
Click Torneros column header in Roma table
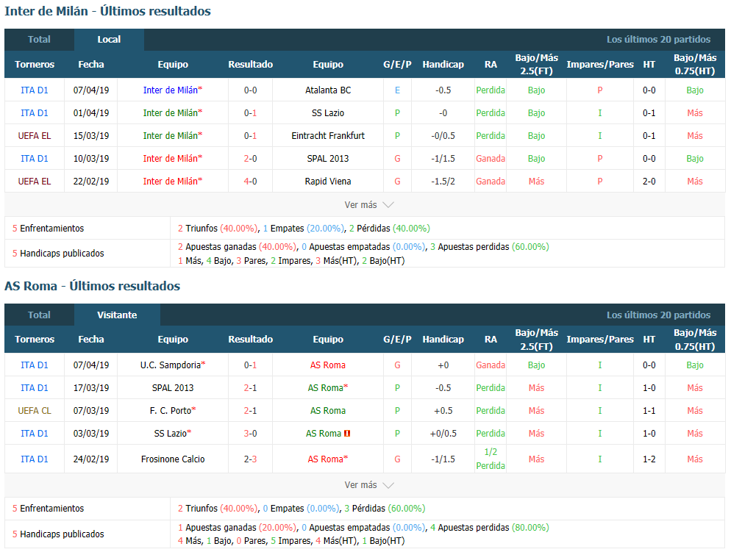35,340
